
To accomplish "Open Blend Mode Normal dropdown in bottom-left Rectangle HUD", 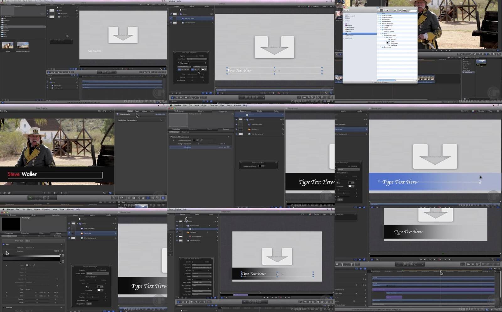I will tap(98, 273).
